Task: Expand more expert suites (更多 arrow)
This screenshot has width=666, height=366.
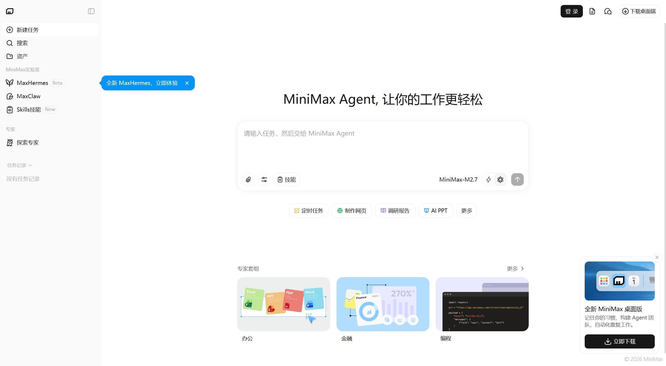Action: click(x=515, y=269)
